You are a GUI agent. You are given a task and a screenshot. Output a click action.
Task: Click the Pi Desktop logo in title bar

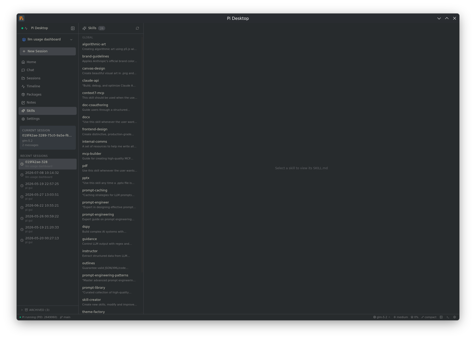[x=21, y=18]
